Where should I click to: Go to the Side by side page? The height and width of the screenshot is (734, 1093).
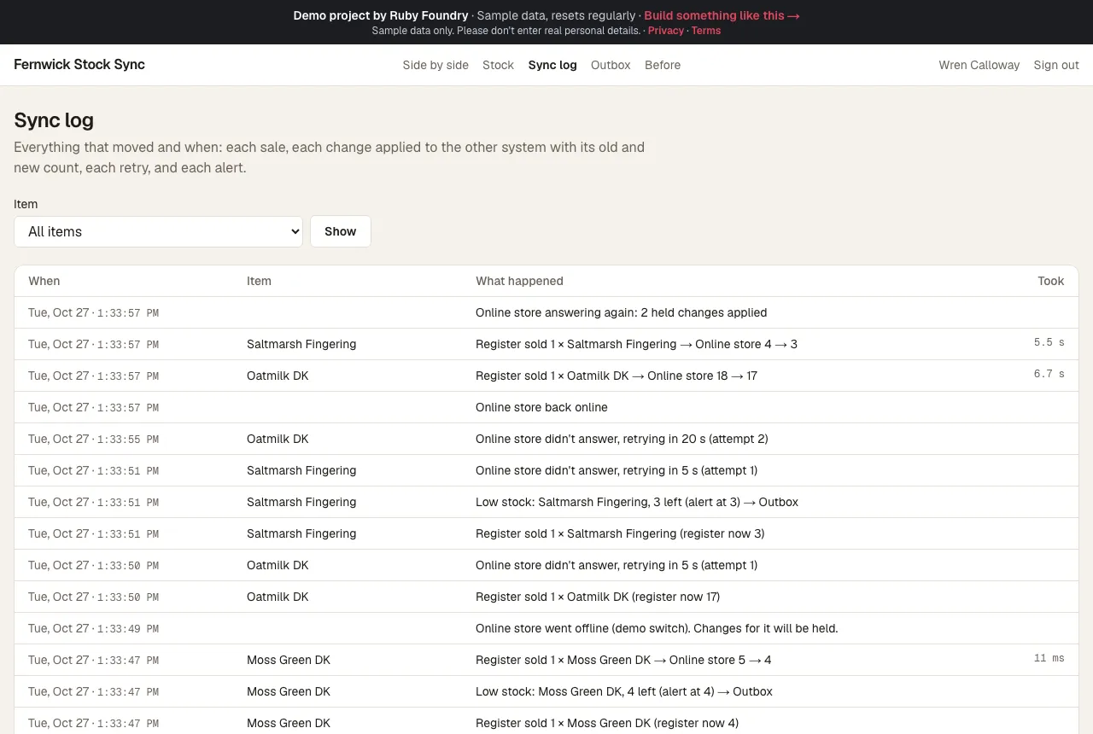pyautogui.click(x=435, y=65)
